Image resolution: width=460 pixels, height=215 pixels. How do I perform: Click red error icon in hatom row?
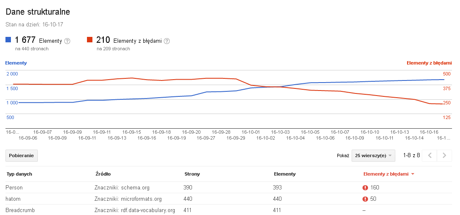click(365, 199)
